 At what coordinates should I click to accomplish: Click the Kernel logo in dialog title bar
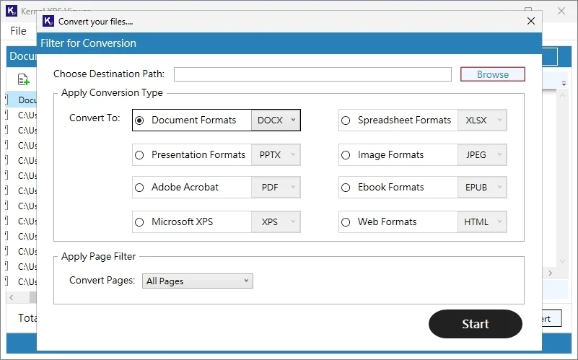click(49, 22)
